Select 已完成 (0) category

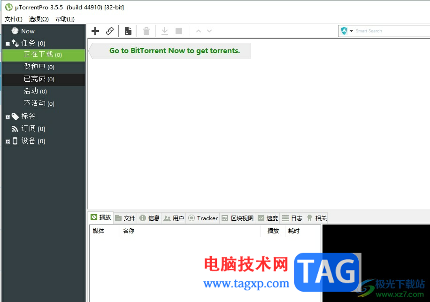44,79
